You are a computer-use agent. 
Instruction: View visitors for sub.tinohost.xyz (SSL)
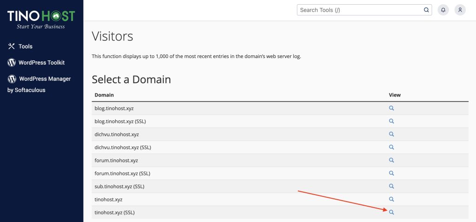[x=391, y=186]
